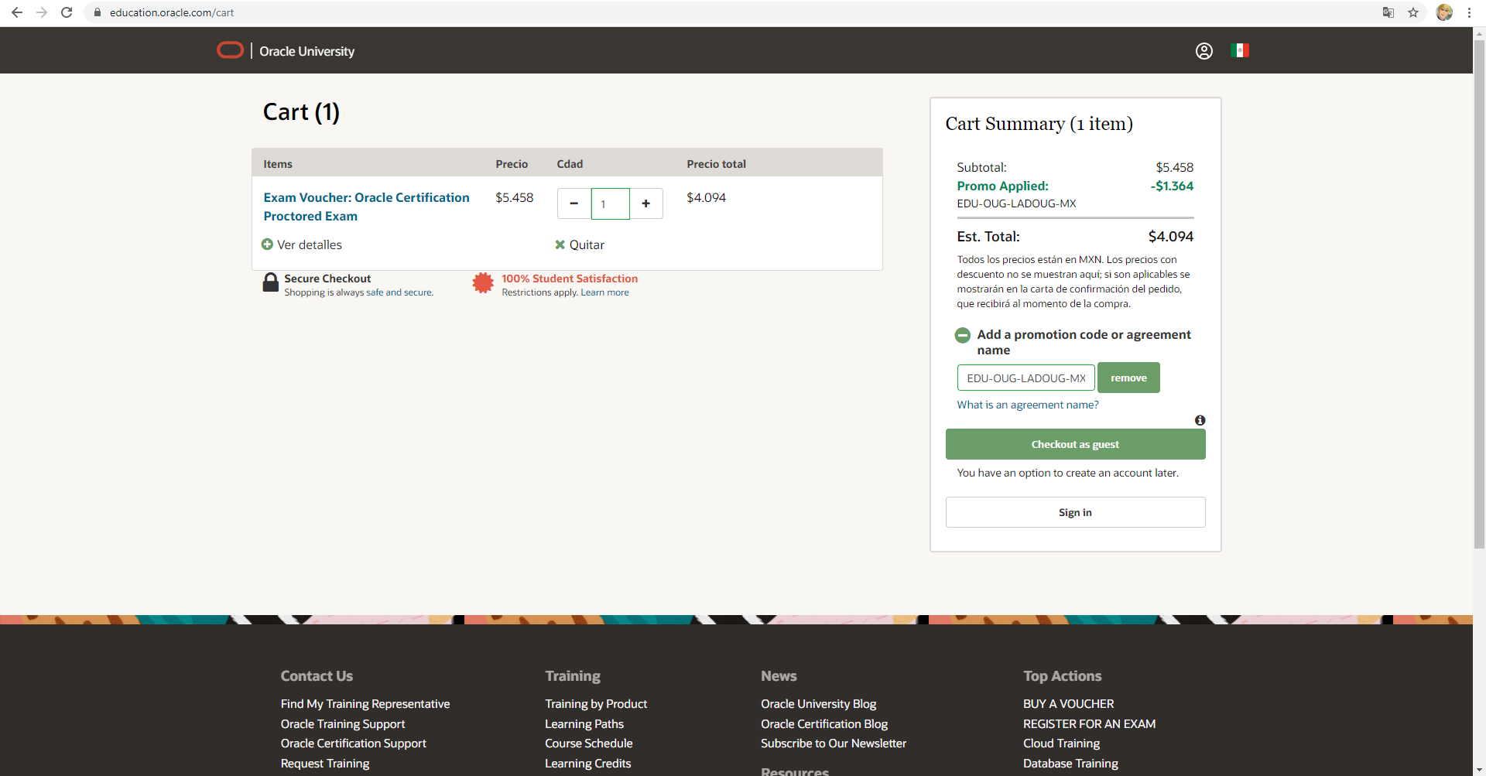The width and height of the screenshot is (1486, 776).
Task: Open the Chrome three-dot menu
Action: pyautogui.click(x=1469, y=12)
